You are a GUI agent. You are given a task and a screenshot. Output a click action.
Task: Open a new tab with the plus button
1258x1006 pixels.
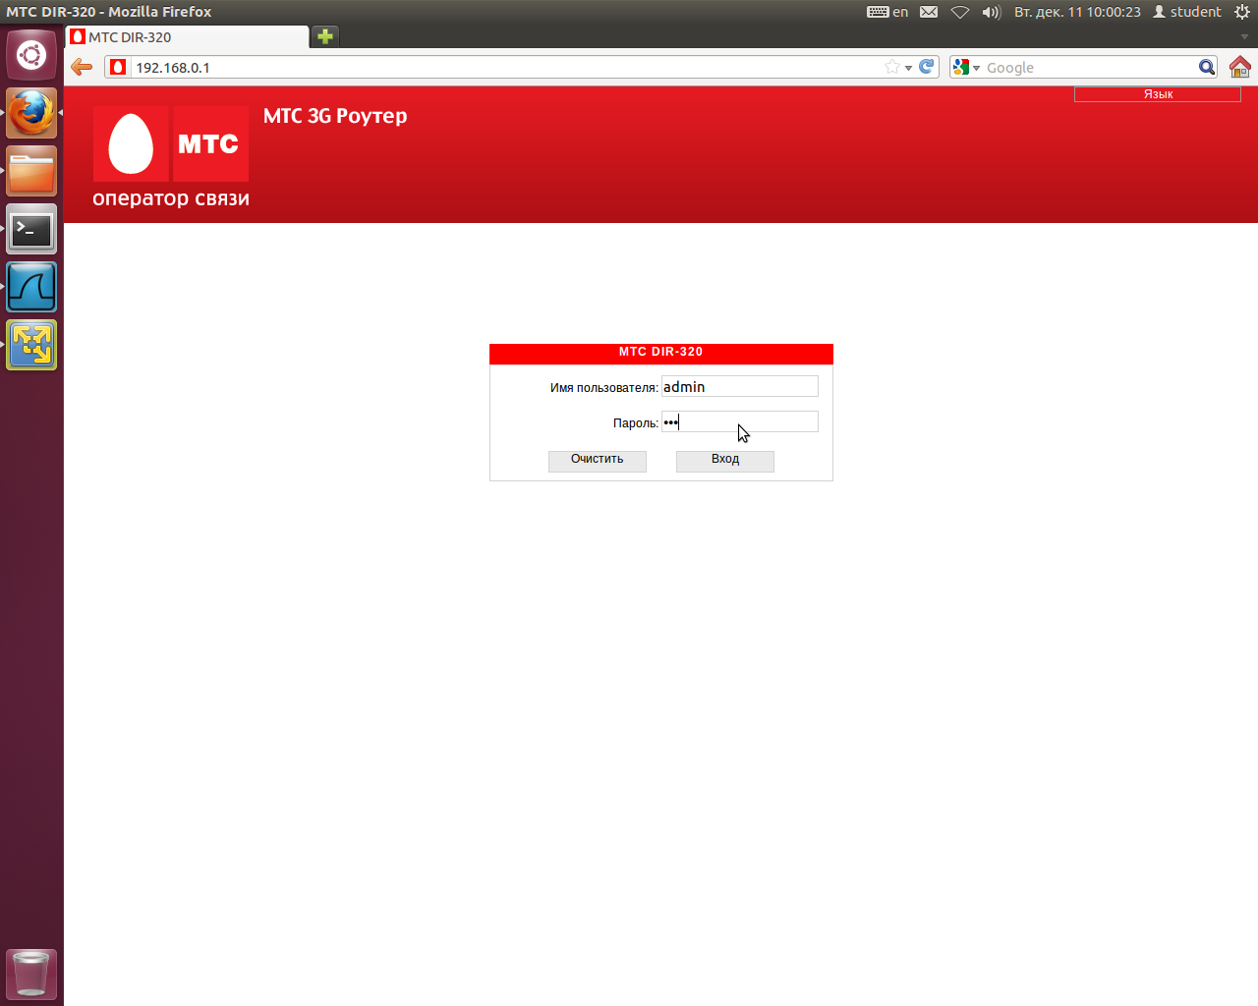325,36
